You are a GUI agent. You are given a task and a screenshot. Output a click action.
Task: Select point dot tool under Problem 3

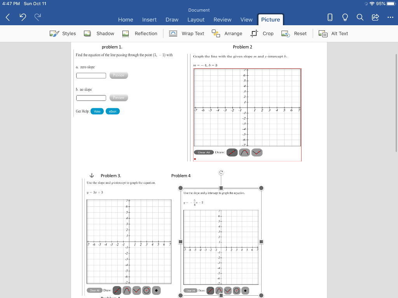(156, 290)
